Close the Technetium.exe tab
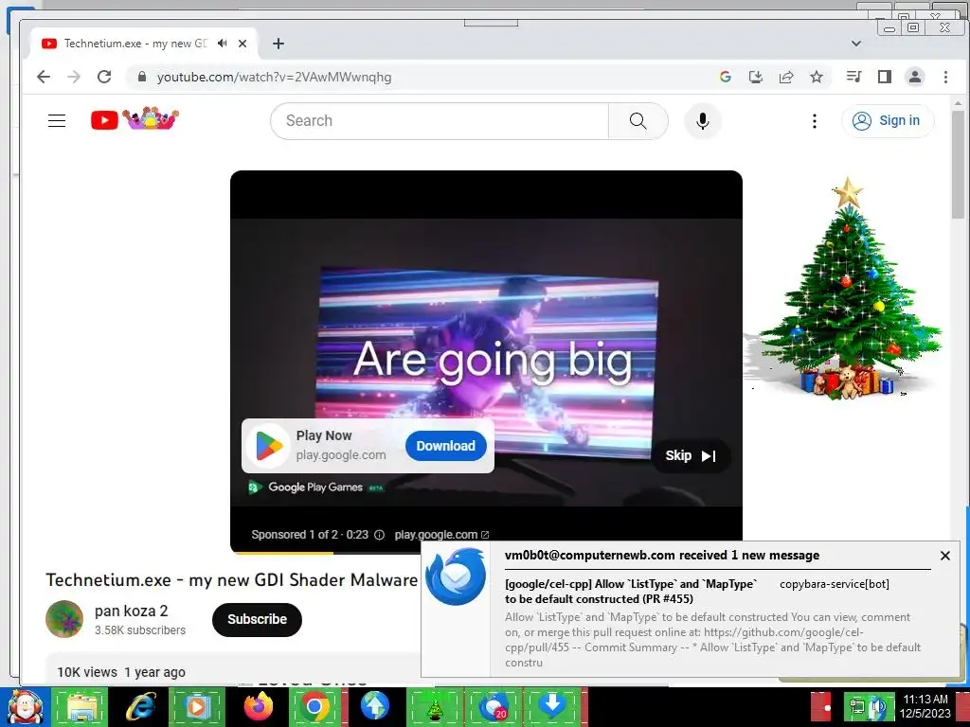The height and width of the screenshot is (727, 970). 242,44
